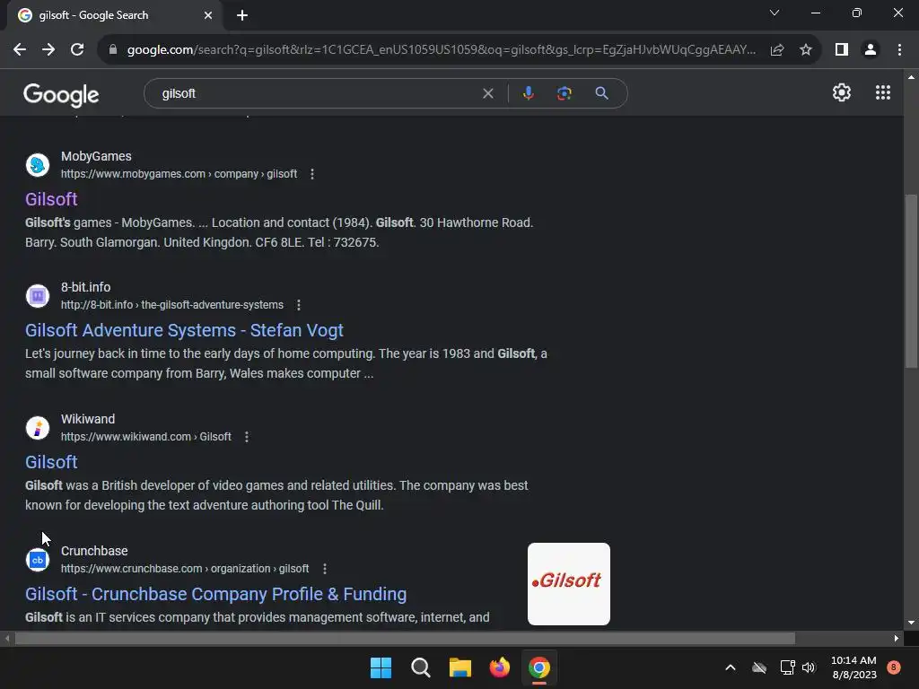This screenshot has width=919, height=689.
Task: Open Gilsoft Crunchbase Company Profile link
Action: click(215, 594)
